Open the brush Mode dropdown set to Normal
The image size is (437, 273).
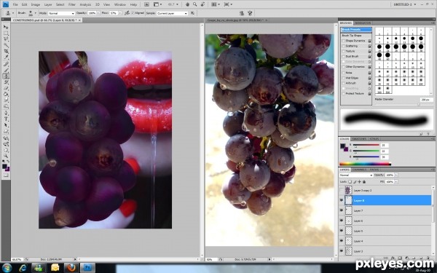click(x=61, y=13)
